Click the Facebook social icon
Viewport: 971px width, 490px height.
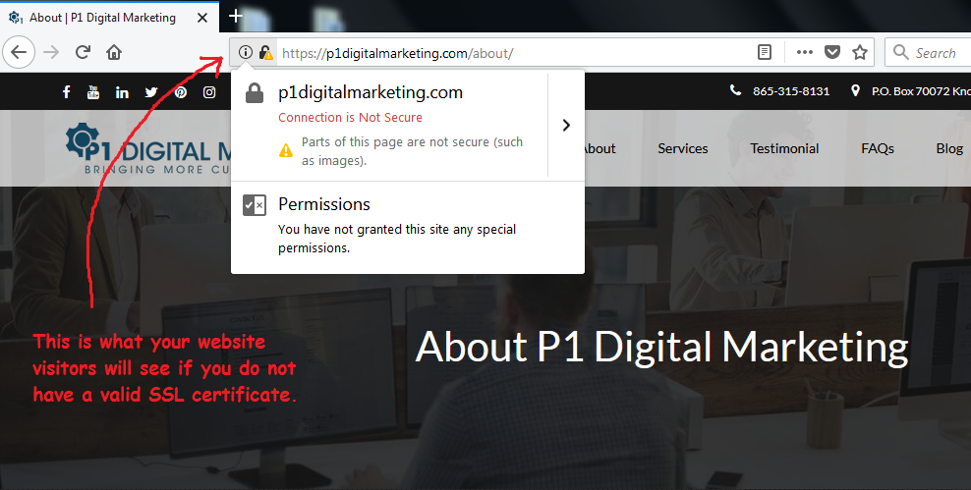tap(66, 92)
